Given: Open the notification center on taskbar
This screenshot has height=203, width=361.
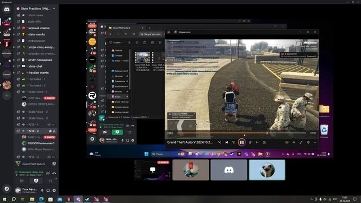Looking at the screenshot, I should point(355,199).
